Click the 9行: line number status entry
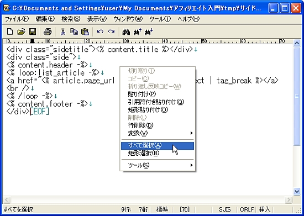The width and height of the screenshot is (304, 216). 126,209
